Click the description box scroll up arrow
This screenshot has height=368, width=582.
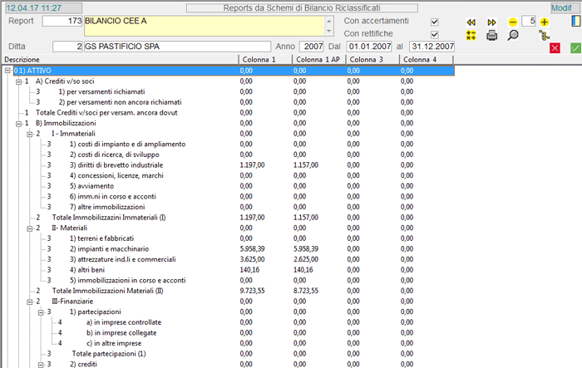click(x=329, y=21)
